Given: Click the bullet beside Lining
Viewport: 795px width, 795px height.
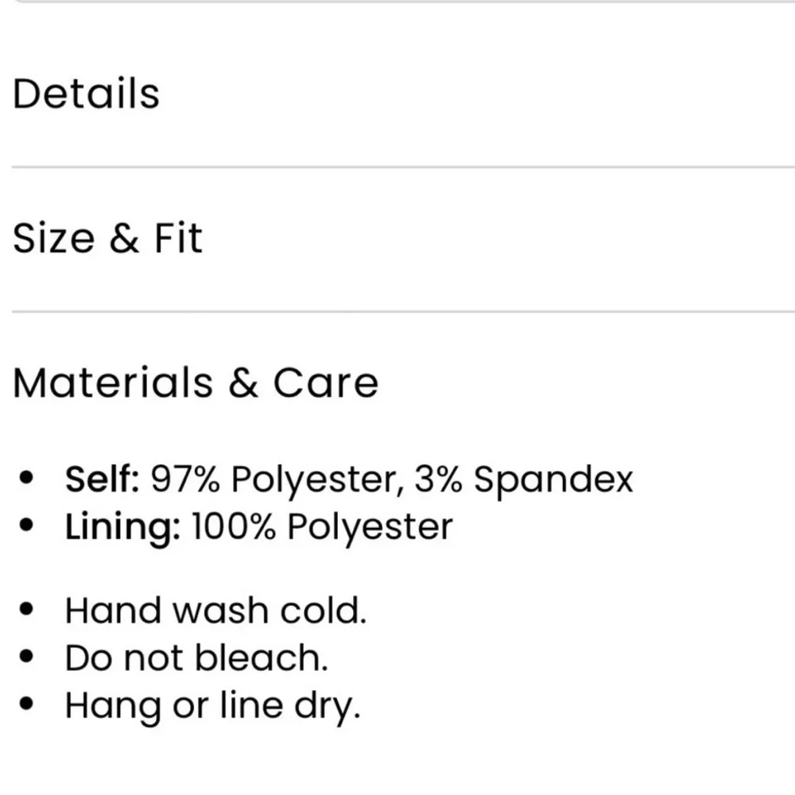Looking at the screenshot, I should click(x=29, y=526).
